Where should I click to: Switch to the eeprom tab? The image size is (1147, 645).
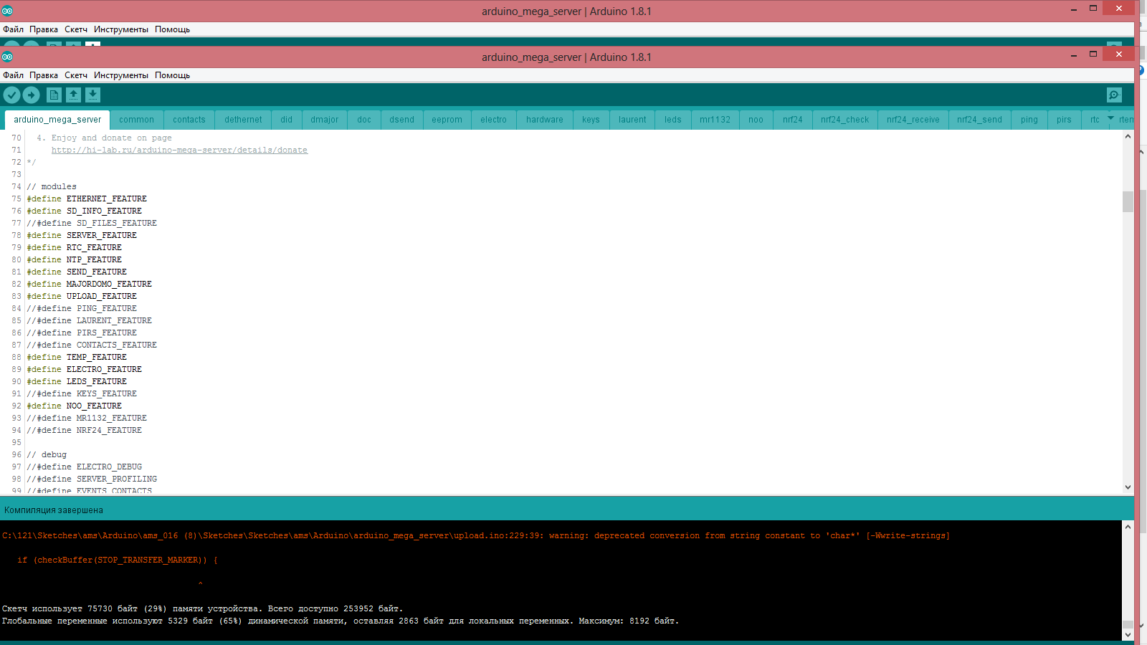[x=447, y=120]
